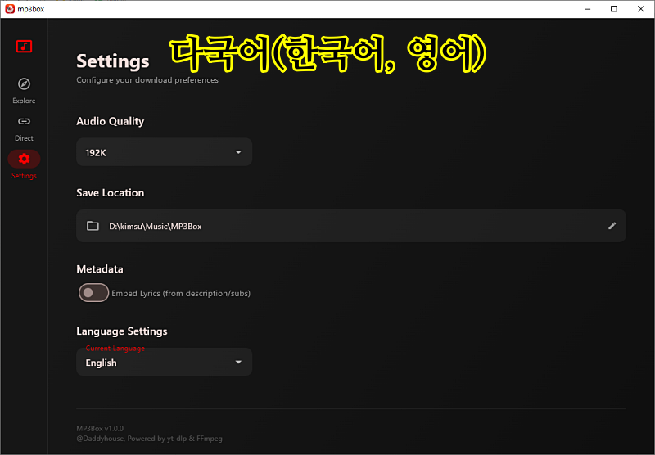The height and width of the screenshot is (455, 655).
Task: Toggle Embed Lyrics switch
Action: (93, 293)
